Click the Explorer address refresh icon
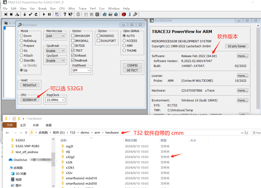The height and width of the screenshot is (188, 261). [246, 133]
